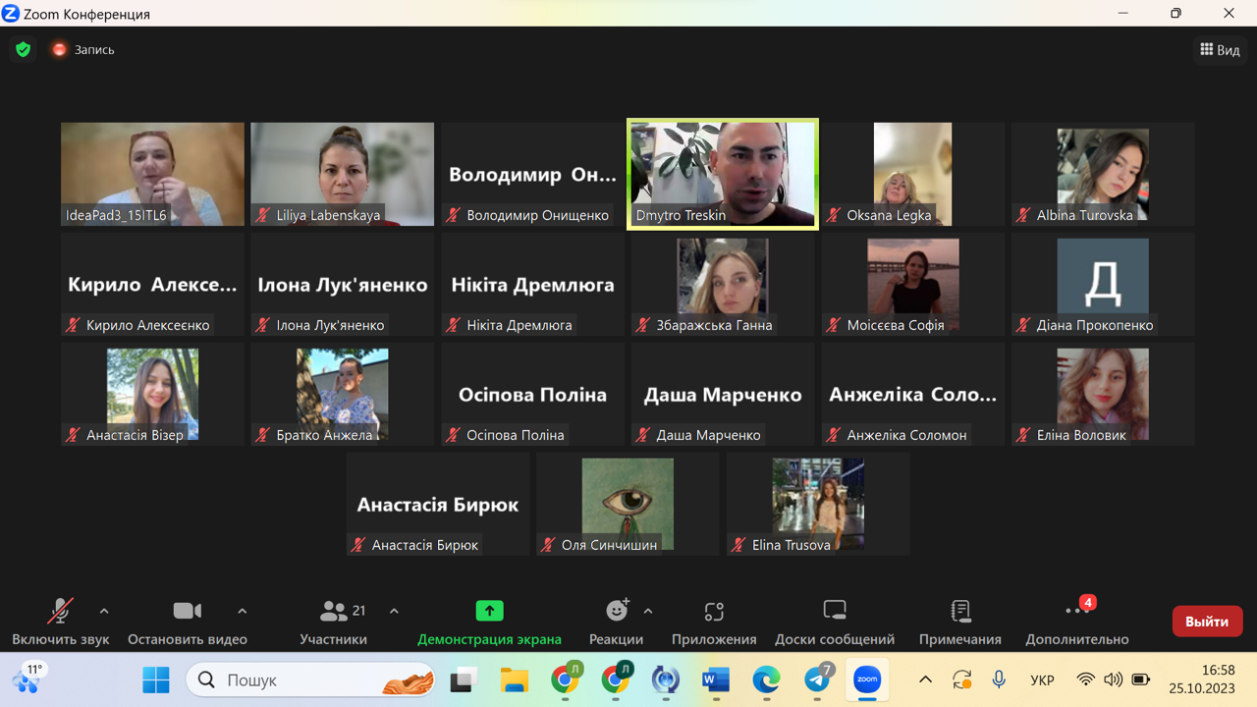The image size is (1257, 707).
Task: Expand the audio options arrow
Action: coord(104,611)
